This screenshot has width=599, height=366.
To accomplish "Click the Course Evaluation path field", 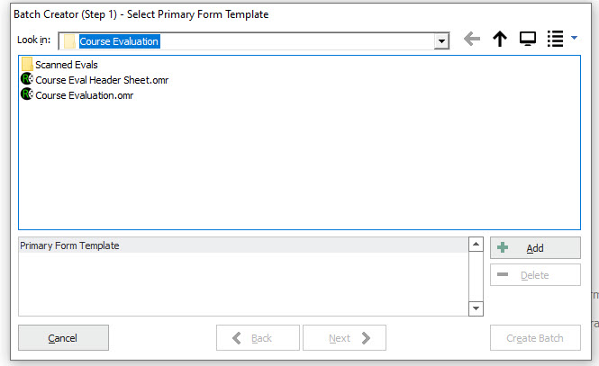I will click(247, 41).
